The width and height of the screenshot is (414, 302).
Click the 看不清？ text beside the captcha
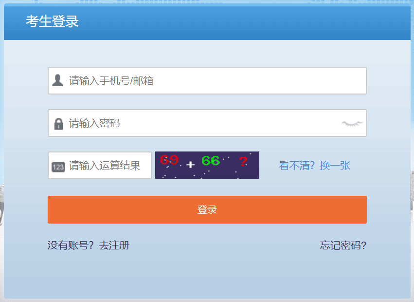click(x=297, y=166)
